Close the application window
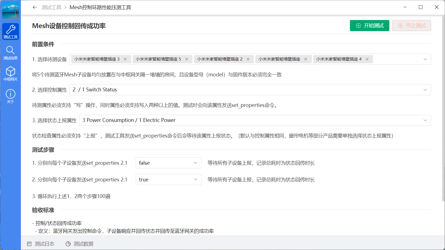The image size is (445, 250). click(x=437, y=7)
